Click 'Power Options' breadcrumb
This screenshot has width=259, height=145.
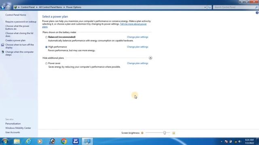[74, 7]
